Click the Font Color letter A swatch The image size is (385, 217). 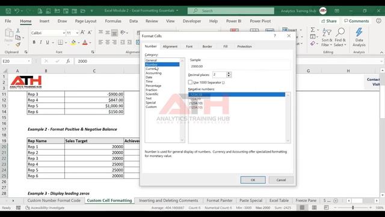click(85, 42)
